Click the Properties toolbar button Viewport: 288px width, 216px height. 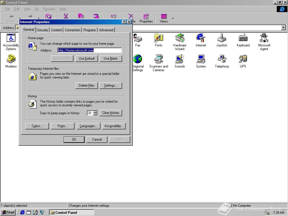(x=146, y=18)
